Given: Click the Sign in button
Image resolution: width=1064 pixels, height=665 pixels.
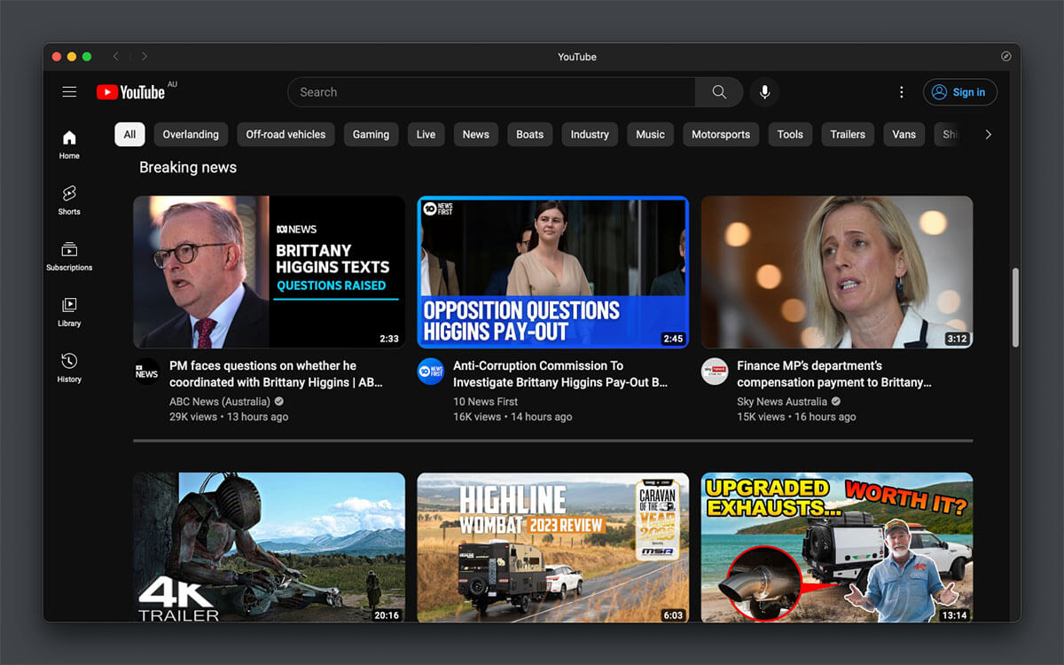Looking at the screenshot, I should coord(959,91).
